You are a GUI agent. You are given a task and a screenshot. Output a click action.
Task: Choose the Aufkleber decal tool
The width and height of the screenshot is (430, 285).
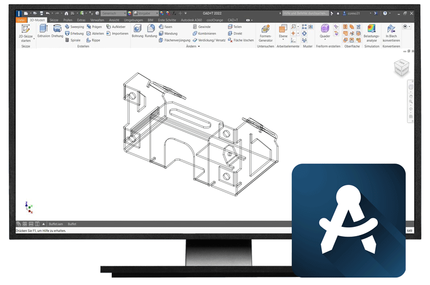click(116, 26)
